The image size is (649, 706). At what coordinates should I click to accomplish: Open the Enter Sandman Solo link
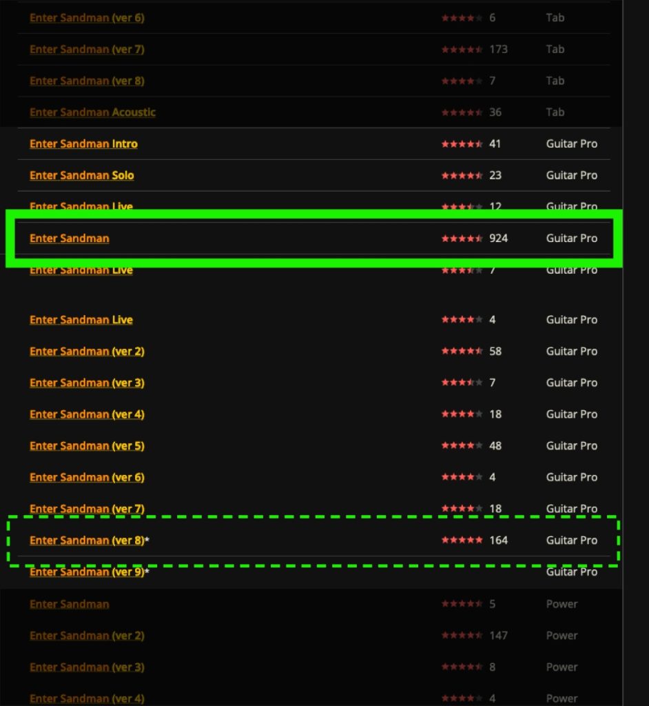(x=82, y=175)
